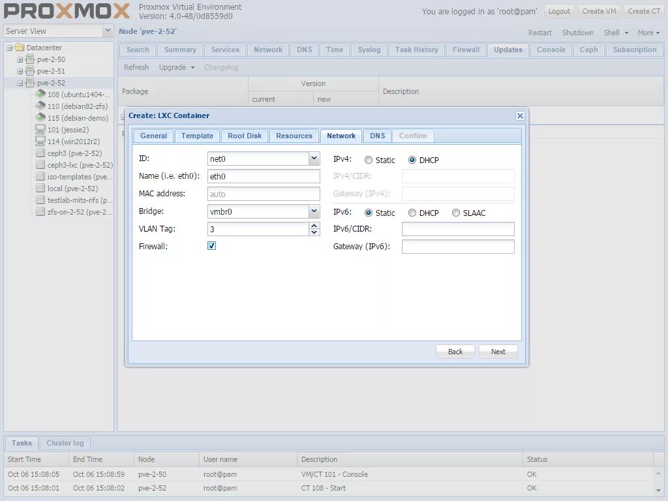Open the Server View selector dropdown
The image size is (668, 501).
[x=108, y=31]
